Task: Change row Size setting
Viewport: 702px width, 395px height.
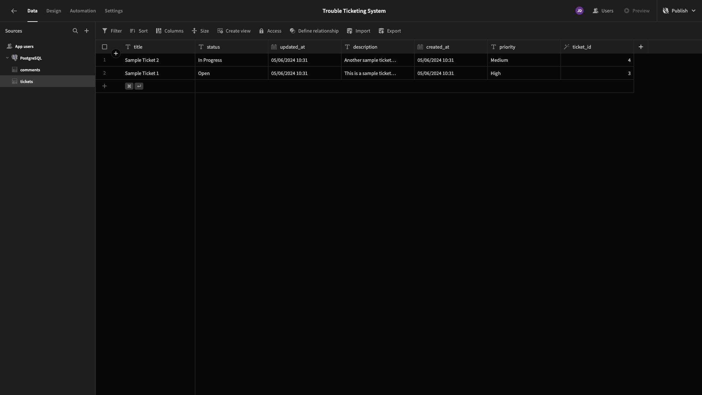Action: pyautogui.click(x=200, y=31)
